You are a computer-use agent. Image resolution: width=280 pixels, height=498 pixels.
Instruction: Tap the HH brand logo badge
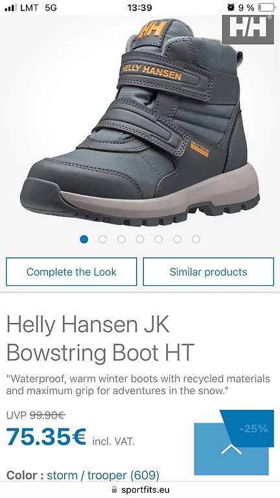tap(248, 30)
